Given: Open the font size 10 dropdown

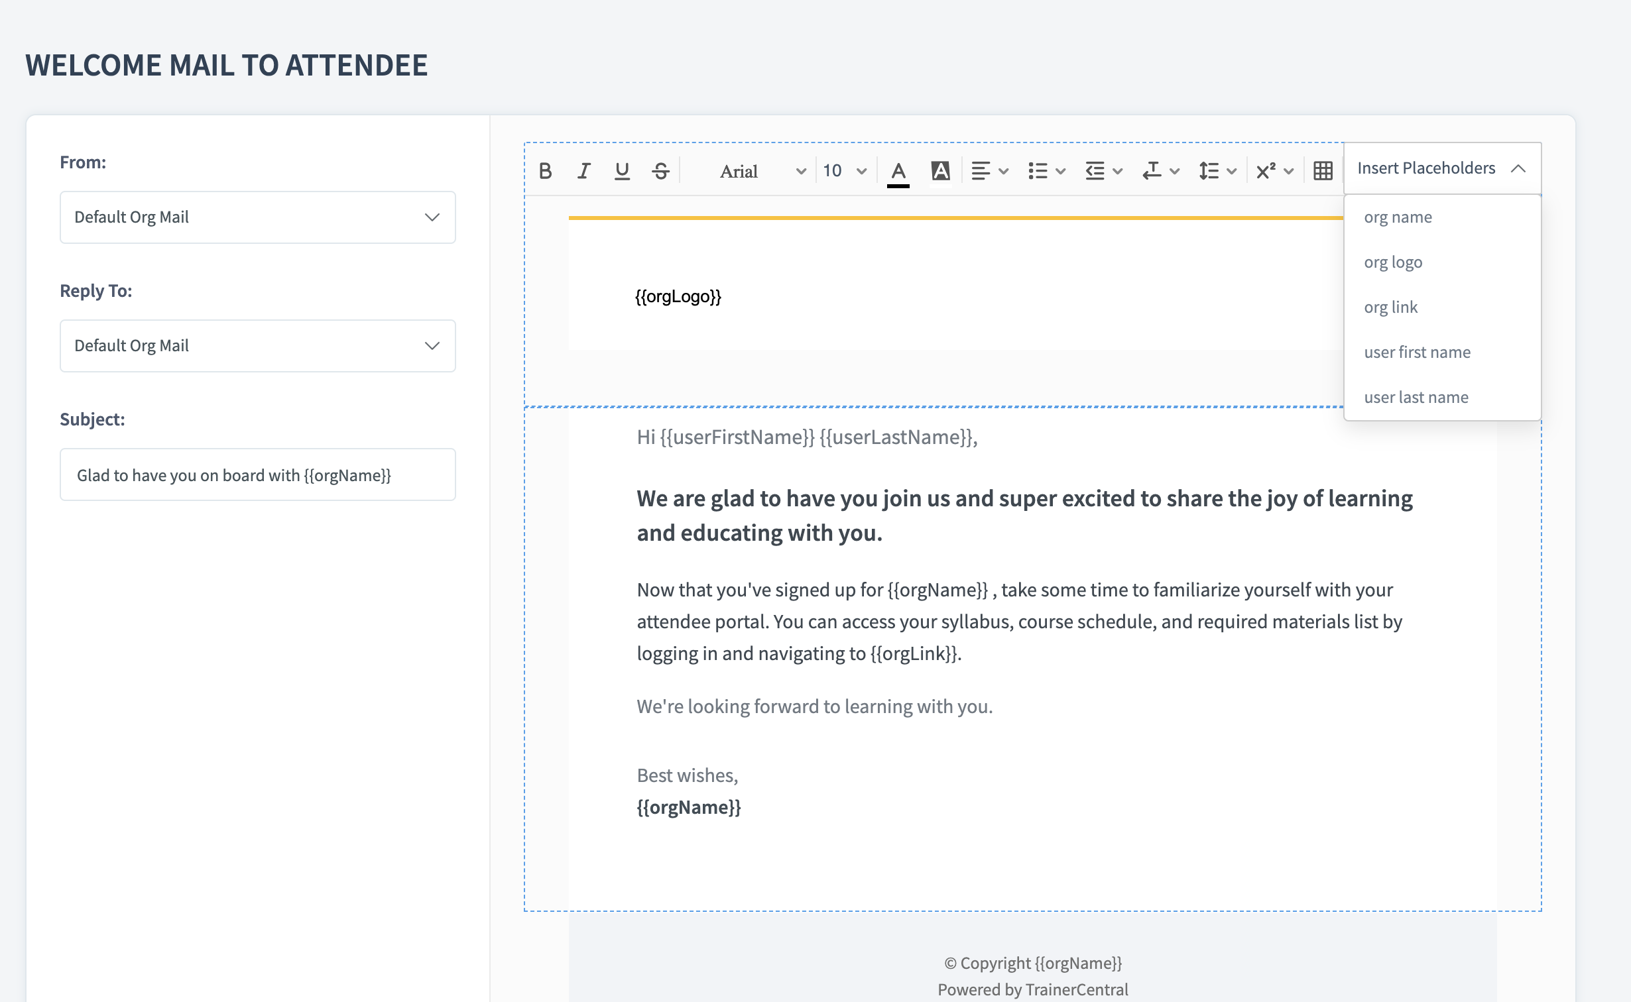Looking at the screenshot, I should [844, 171].
